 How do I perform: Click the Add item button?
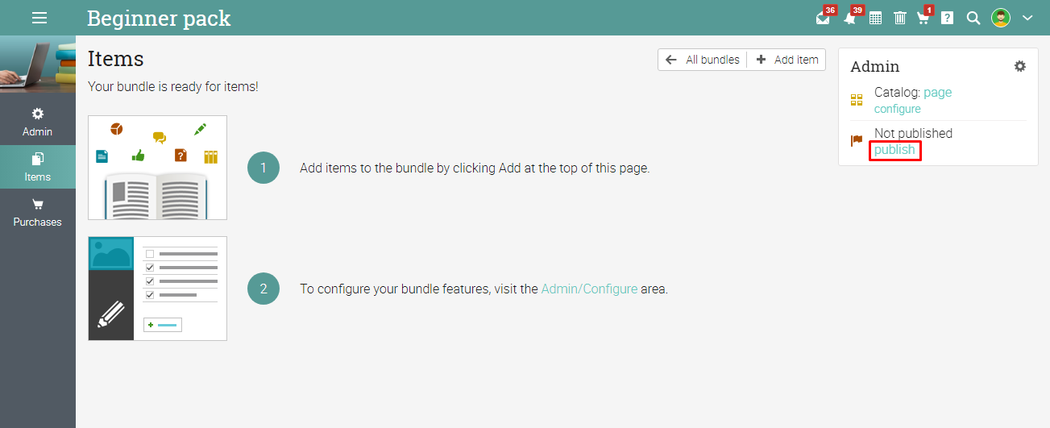point(787,60)
